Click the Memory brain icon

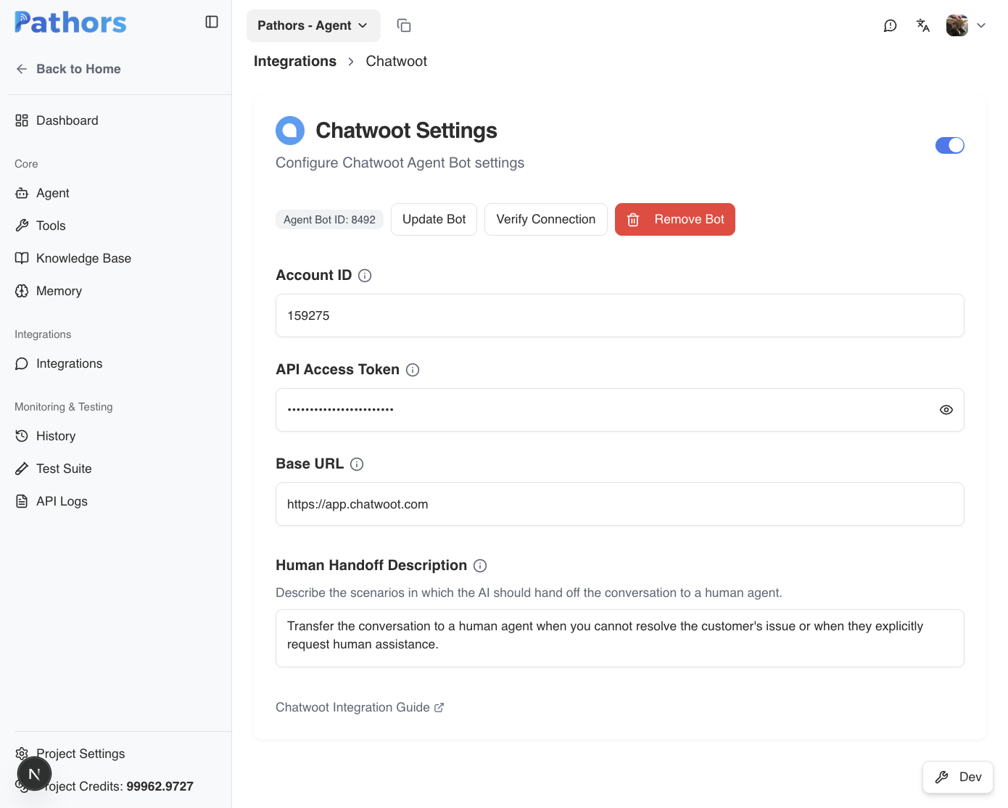tap(22, 291)
